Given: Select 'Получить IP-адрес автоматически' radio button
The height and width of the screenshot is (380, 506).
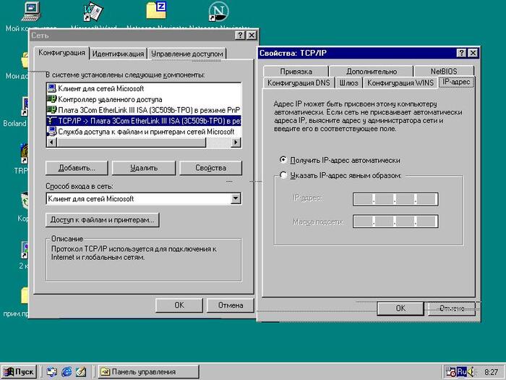Looking at the screenshot, I should coord(283,160).
